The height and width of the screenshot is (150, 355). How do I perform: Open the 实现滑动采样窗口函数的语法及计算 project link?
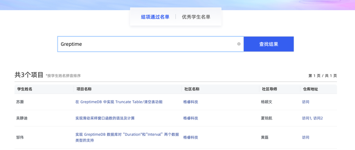pyautogui.click(x=105, y=118)
